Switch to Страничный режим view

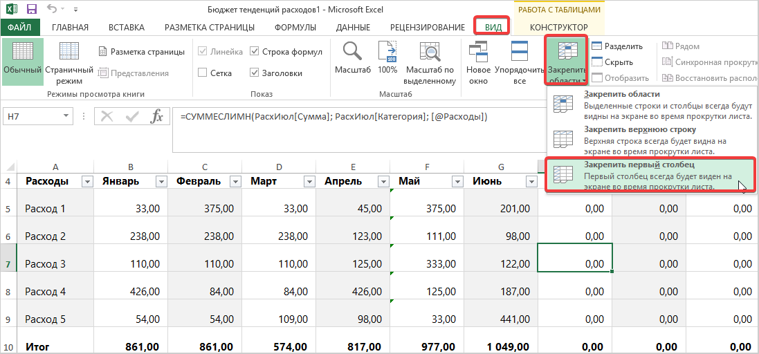pos(69,62)
